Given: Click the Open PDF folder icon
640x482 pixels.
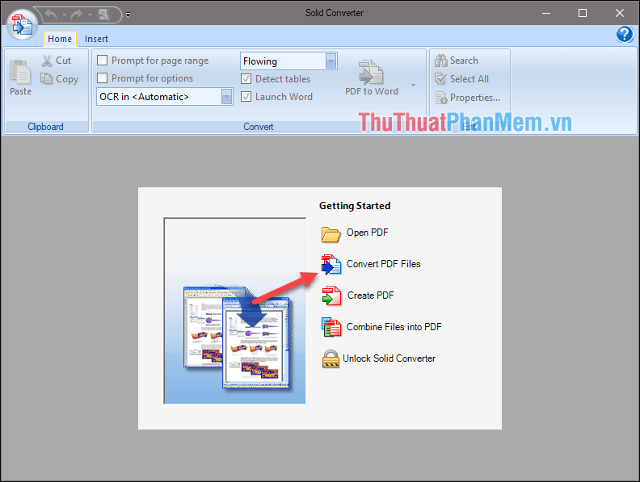Looking at the screenshot, I should pyautogui.click(x=331, y=234).
